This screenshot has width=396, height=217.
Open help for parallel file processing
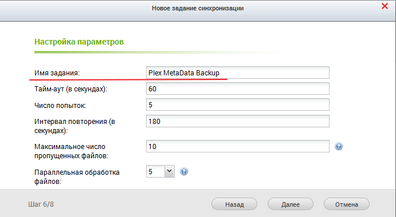[x=184, y=171]
